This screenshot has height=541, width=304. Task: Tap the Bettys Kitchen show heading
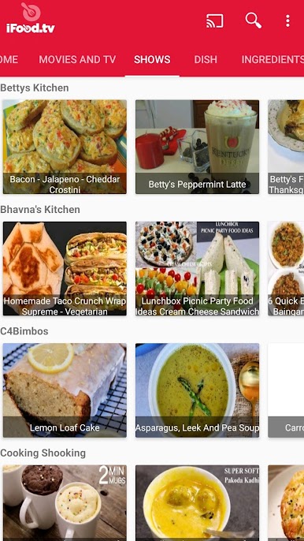[x=35, y=88]
